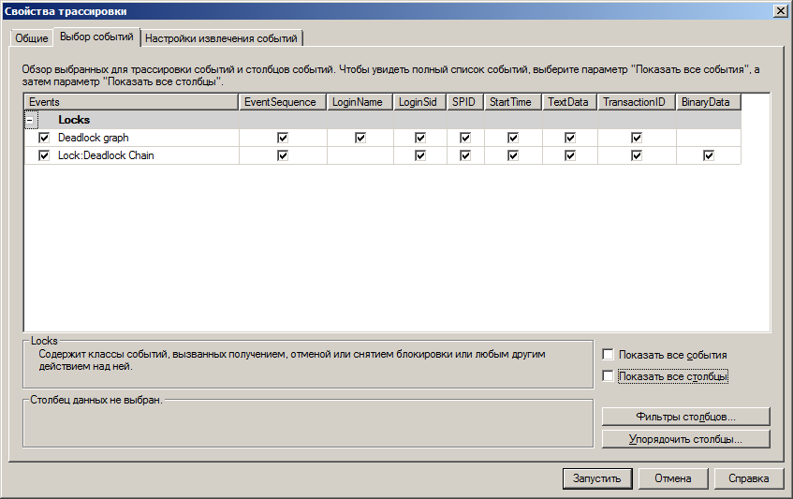
Task: Click "Упорядочить столбцы..." button
Action: (685, 439)
